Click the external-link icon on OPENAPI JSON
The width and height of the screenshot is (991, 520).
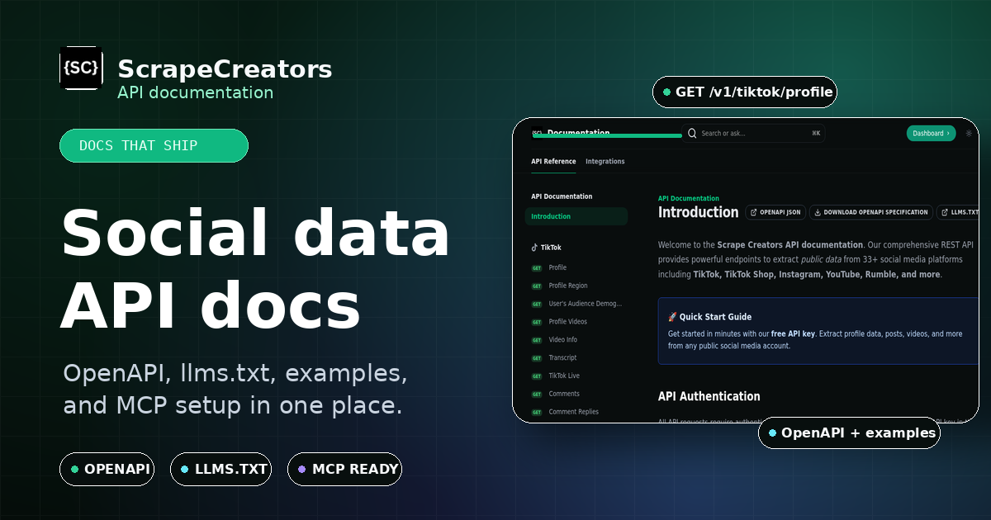[x=754, y=212]
